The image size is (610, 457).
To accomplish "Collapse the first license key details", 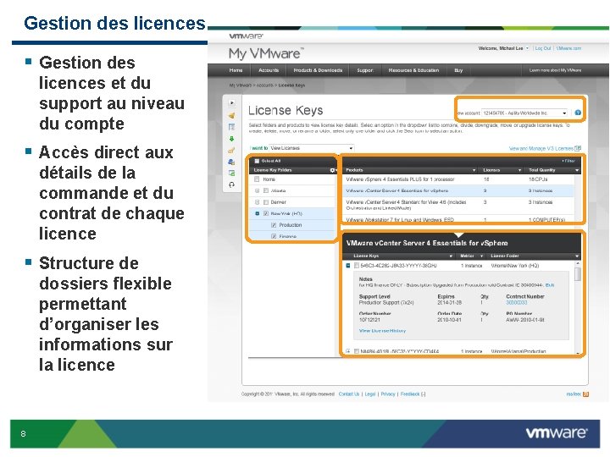I will pyautogui.click(x=348, y=266).
